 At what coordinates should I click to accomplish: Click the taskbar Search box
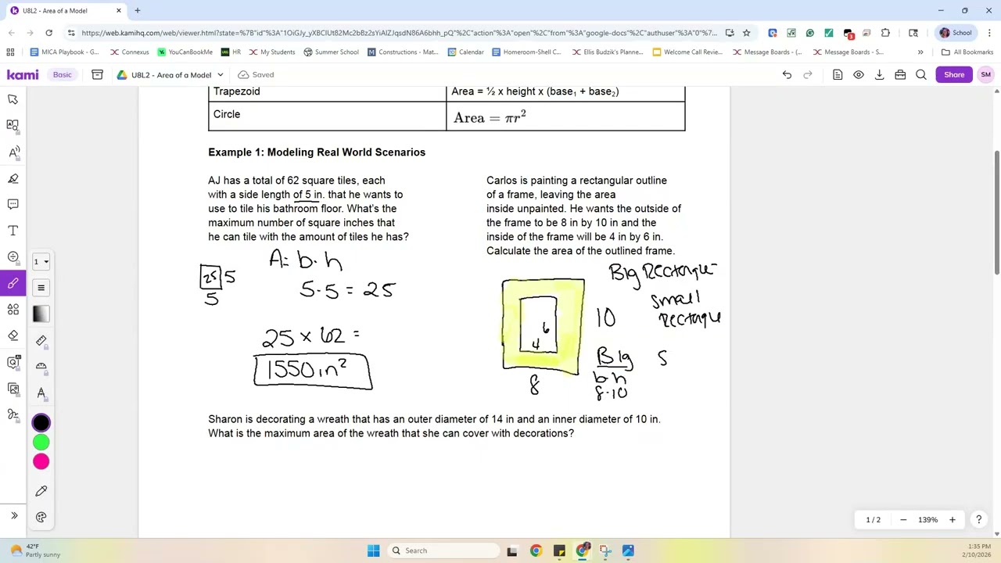[x=443, y=550]
